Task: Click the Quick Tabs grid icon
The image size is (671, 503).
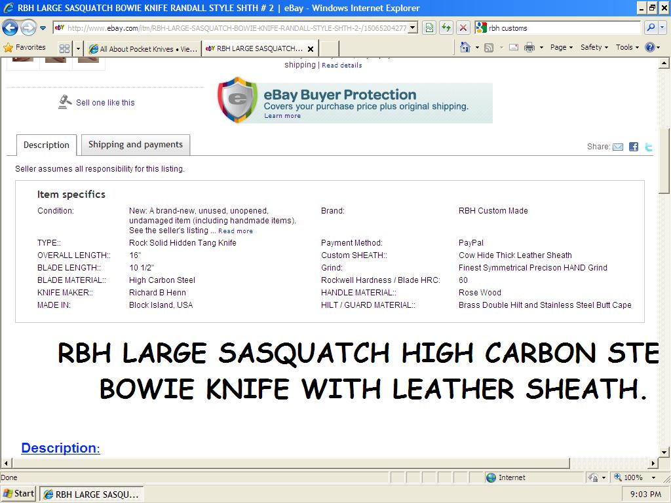Action: pyautogui.click(x=65, y=48)
